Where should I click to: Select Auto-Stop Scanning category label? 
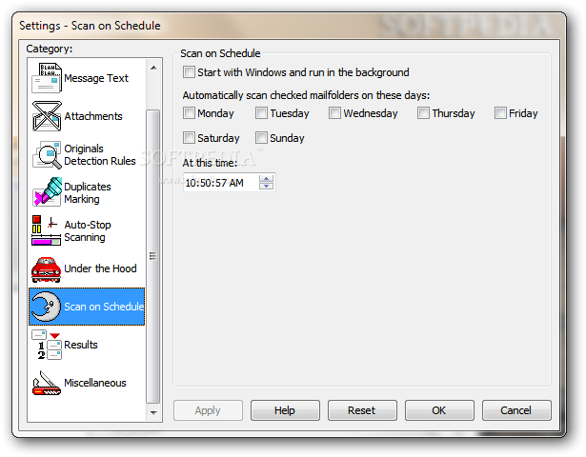88,230
